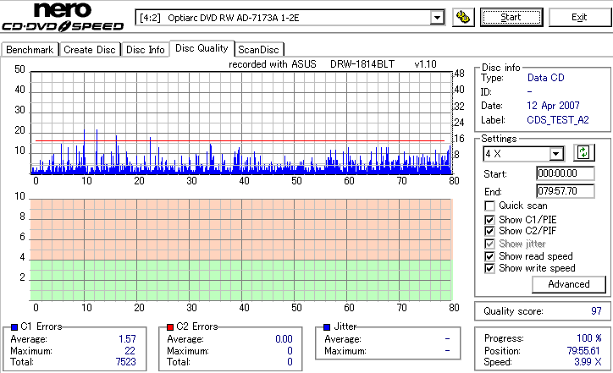Click the green area of the C2 graph
The image size is (613, 373).
pyautogui.click(x=240, y=280)
